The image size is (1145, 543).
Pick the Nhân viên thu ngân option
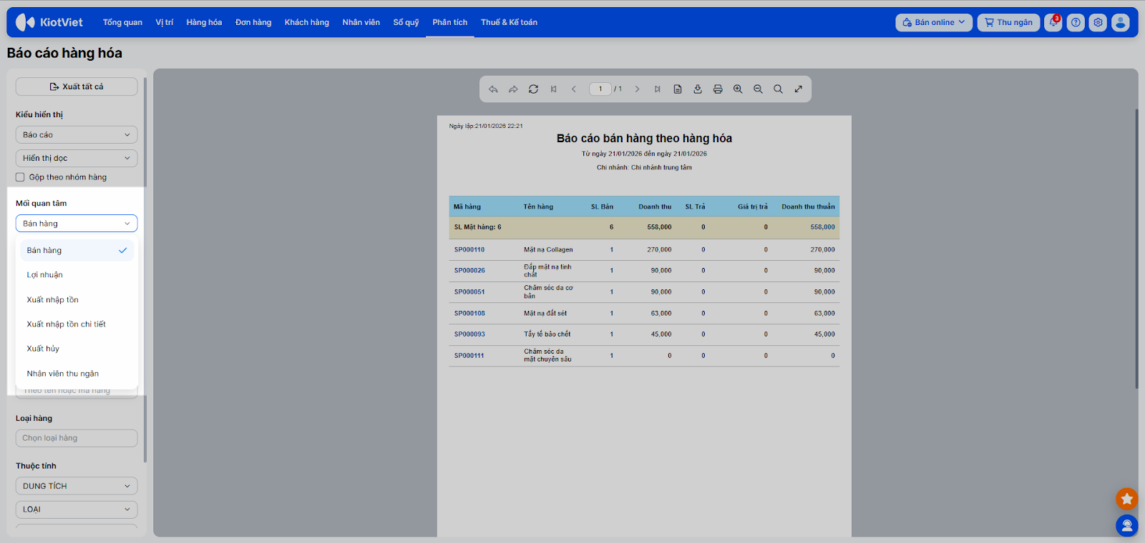click(63, 374)
